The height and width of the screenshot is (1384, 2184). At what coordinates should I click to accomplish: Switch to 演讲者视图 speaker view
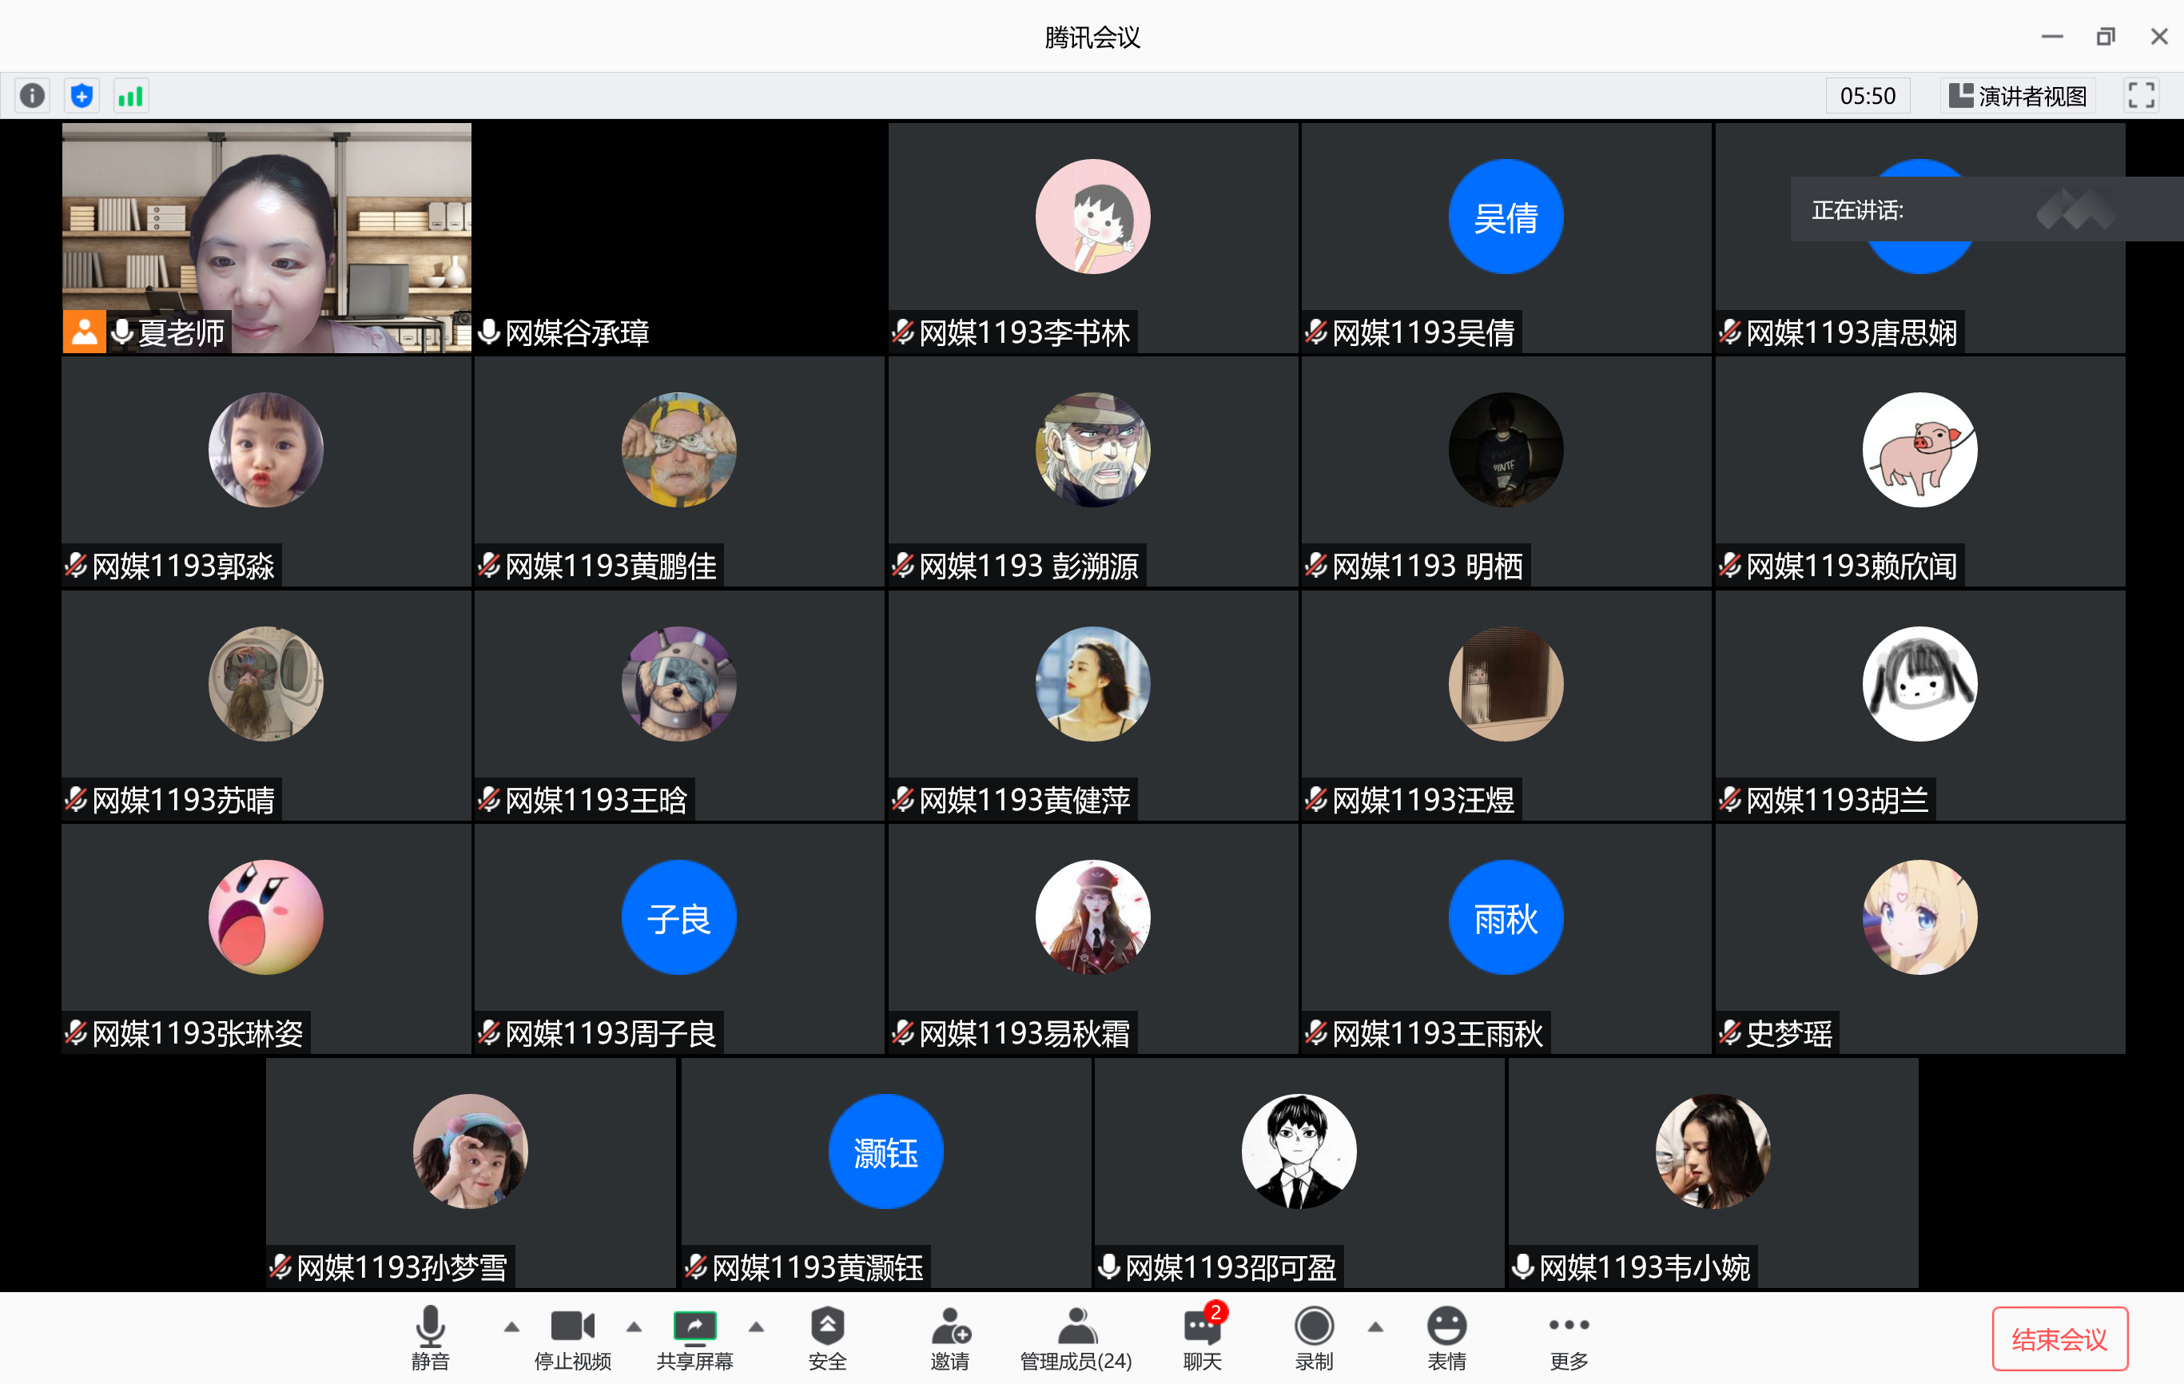click(x=2018, y=95)
